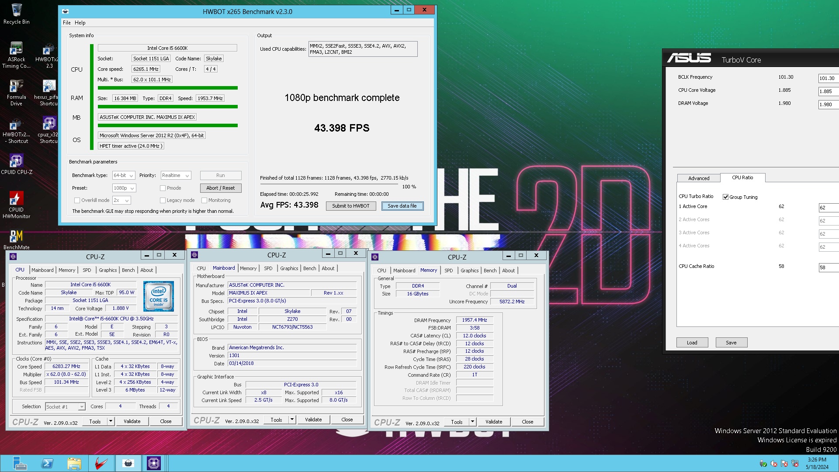The height and width of the screenshot is (472, 839).
Task: Select Advanced tab in TurboV Core
Action: (x=699, y=178)
